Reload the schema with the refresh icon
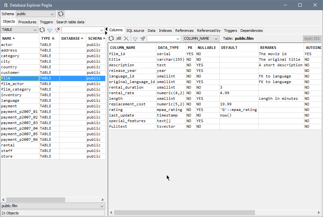 61,14
